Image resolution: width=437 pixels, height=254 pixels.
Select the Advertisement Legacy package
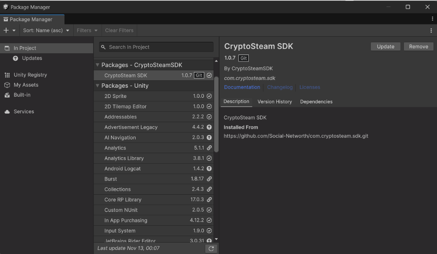(154, 127)
